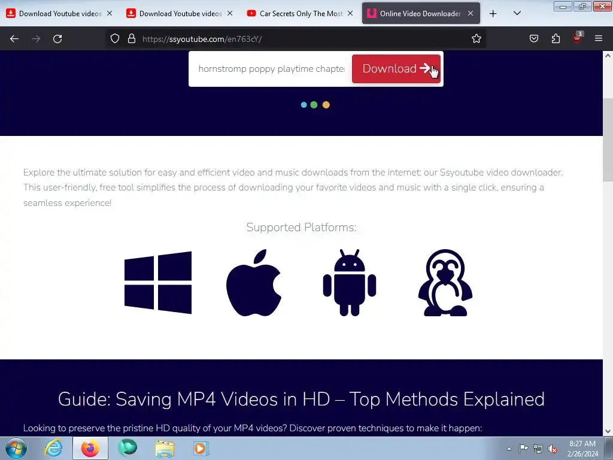The height and width of the screenshot is (460, 613).
Task: Reload the current page
Action: tap(57, 39)
